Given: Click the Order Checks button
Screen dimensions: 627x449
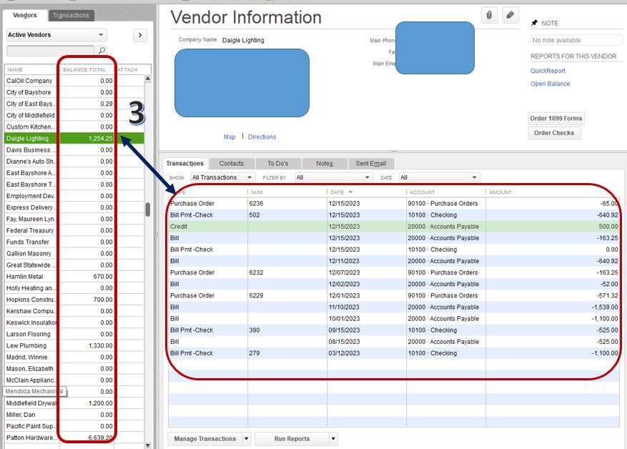Looking at the screenshot, I should [x=554, y=133].
